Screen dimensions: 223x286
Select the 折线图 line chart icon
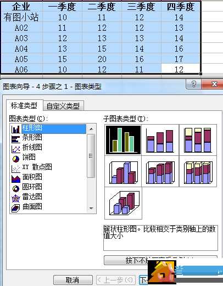point(16,149)
